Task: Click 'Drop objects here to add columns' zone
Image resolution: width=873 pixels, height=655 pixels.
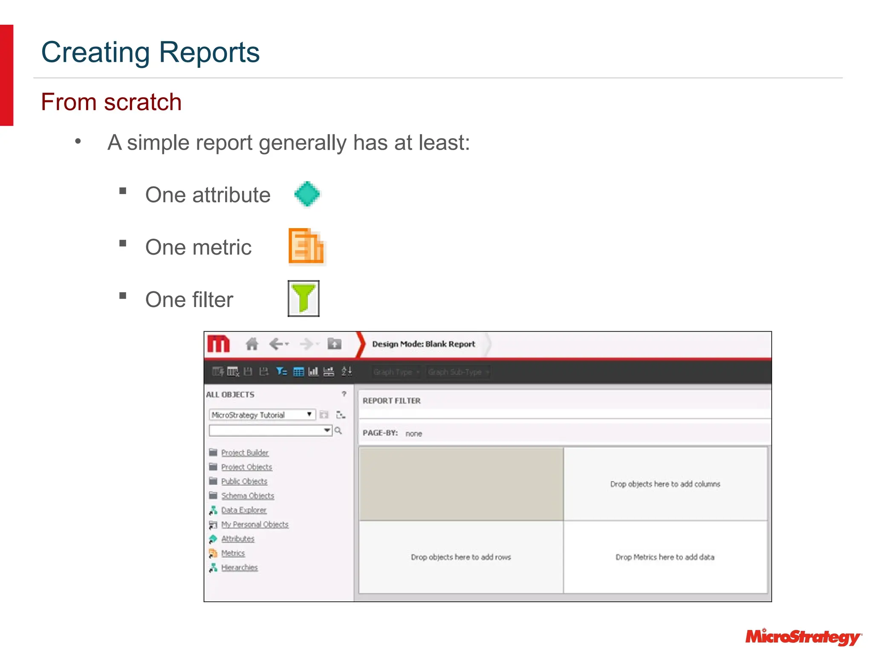Action: 665,484
